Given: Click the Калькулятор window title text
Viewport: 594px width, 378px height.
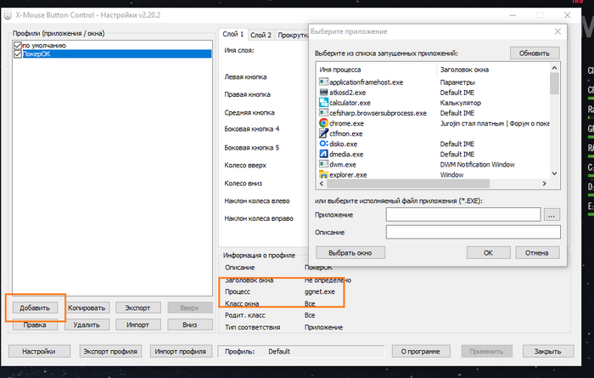Looking at the screenshot, I should pyautogui.click(x=460, y=103).
